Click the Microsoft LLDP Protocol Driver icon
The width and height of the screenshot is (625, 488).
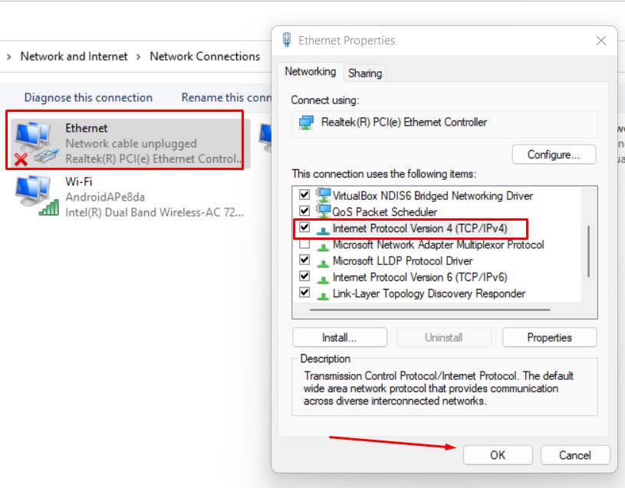click(323, 263)
